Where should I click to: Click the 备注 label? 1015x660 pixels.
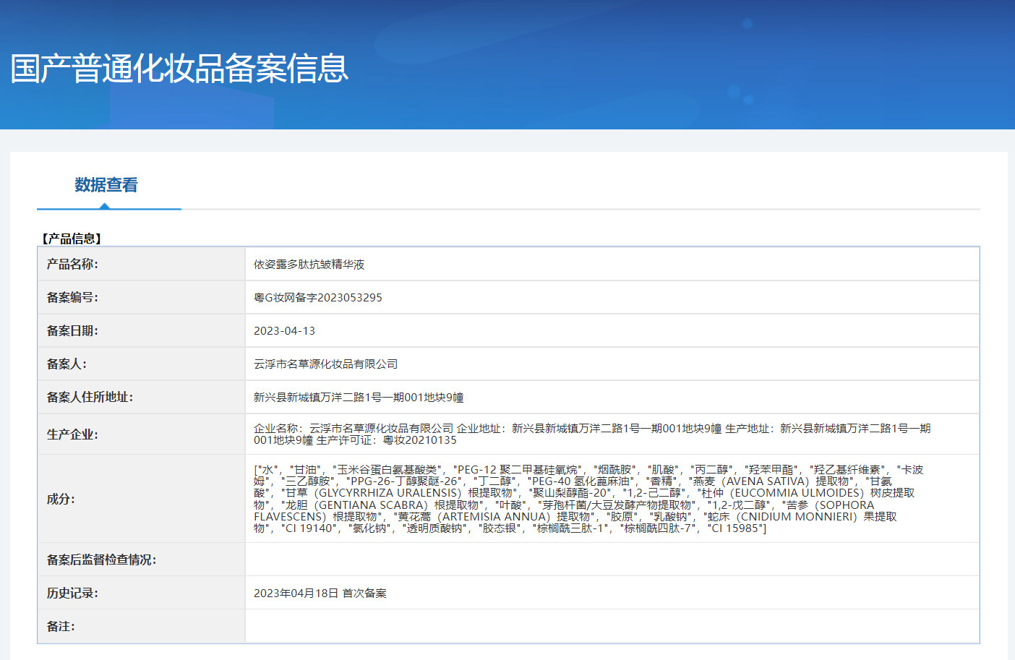click(x=61, y=627)
